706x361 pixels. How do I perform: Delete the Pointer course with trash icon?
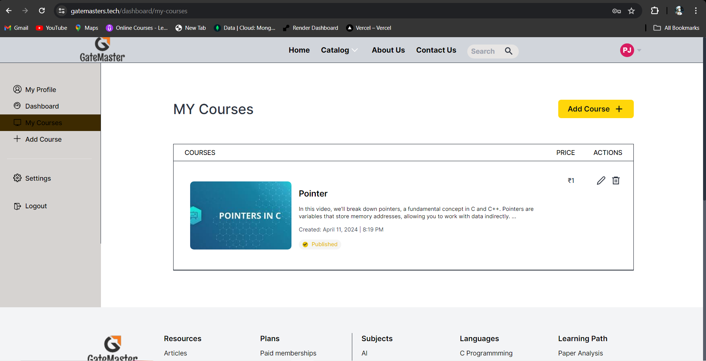(616, 180)
